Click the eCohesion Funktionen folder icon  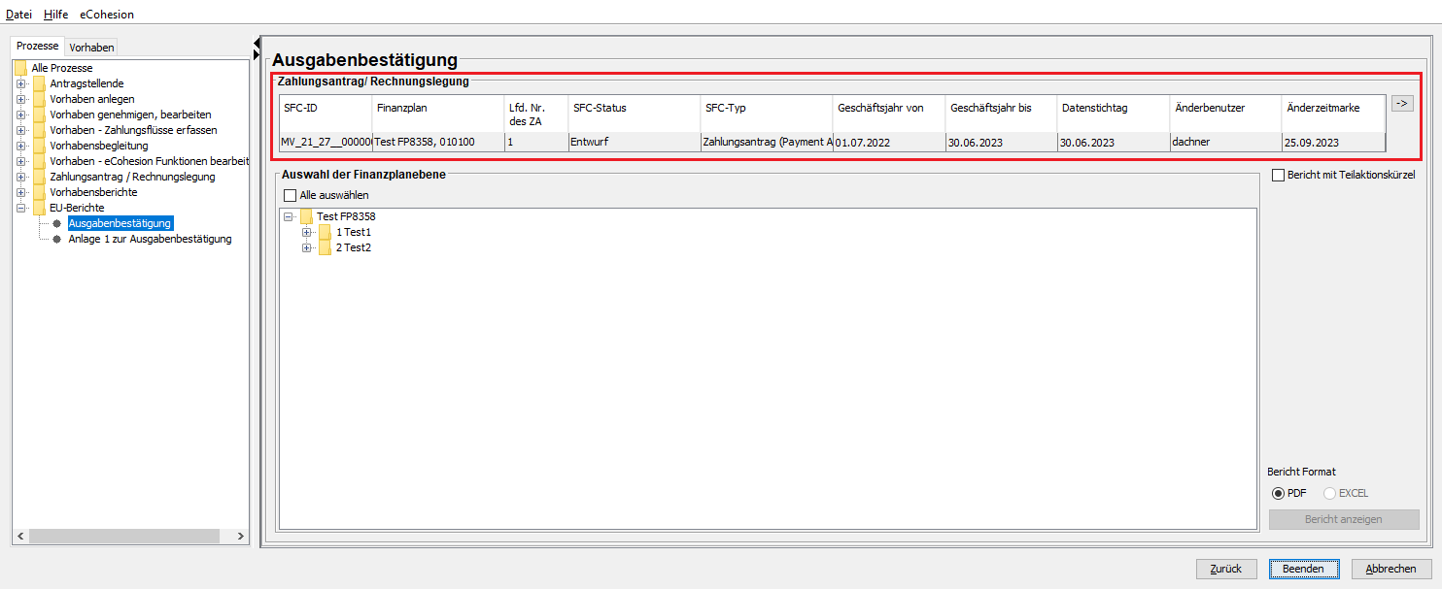click(39, 161)
